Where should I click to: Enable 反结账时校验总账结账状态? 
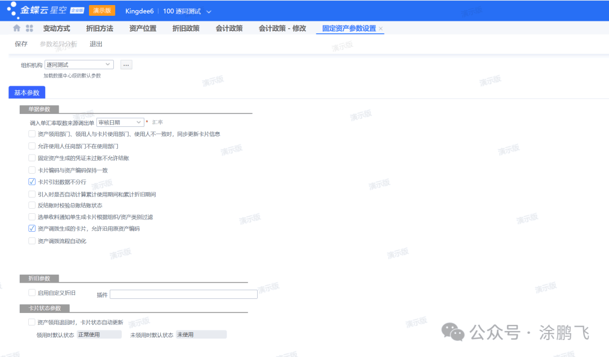point(32,205)
